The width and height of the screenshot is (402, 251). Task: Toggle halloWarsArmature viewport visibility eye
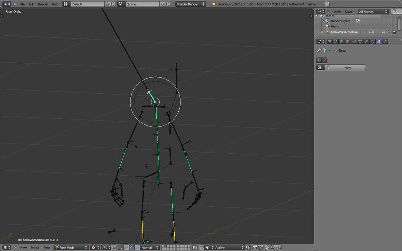pos(383,32)
